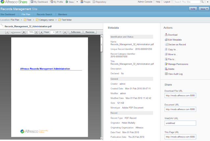Click the People icon
The image size is (210, 141).
coord(82,2)
